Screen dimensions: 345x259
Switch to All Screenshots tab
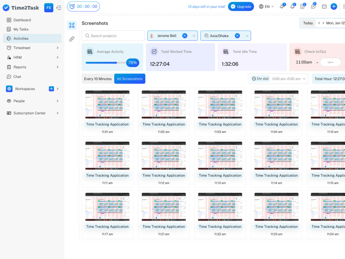(130, 79)
